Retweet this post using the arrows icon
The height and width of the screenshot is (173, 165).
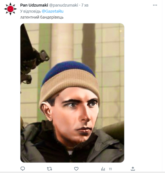coord(49,169)
